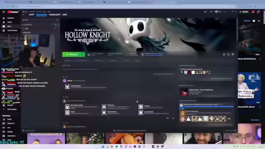The width and height of the screenshot is (265, 149).
Task: Open YouTube Premium logo home link
Action: click(13, 12)
